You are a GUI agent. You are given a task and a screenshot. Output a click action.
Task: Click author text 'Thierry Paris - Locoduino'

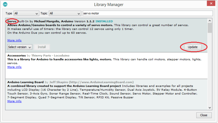pos(50,56)
